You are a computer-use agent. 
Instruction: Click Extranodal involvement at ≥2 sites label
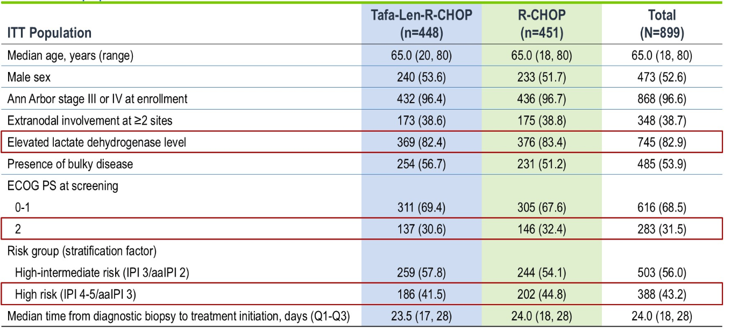[x=90, y=121]
